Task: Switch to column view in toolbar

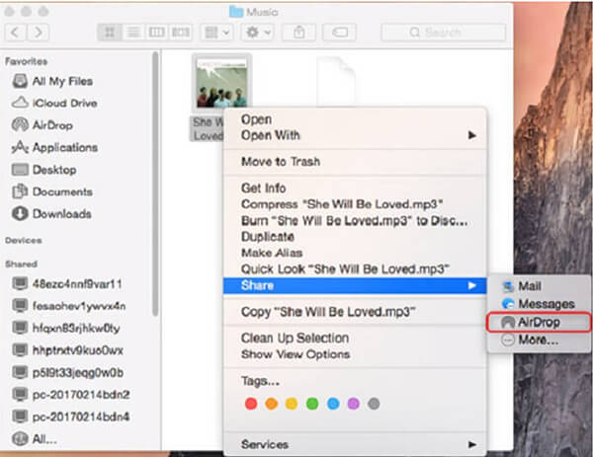Action: point(156,33)
